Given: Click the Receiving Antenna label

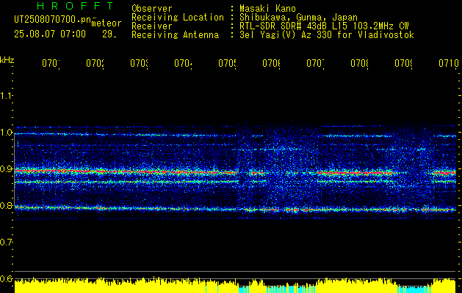Looking at the screenshot, I should tap(176, 35).
